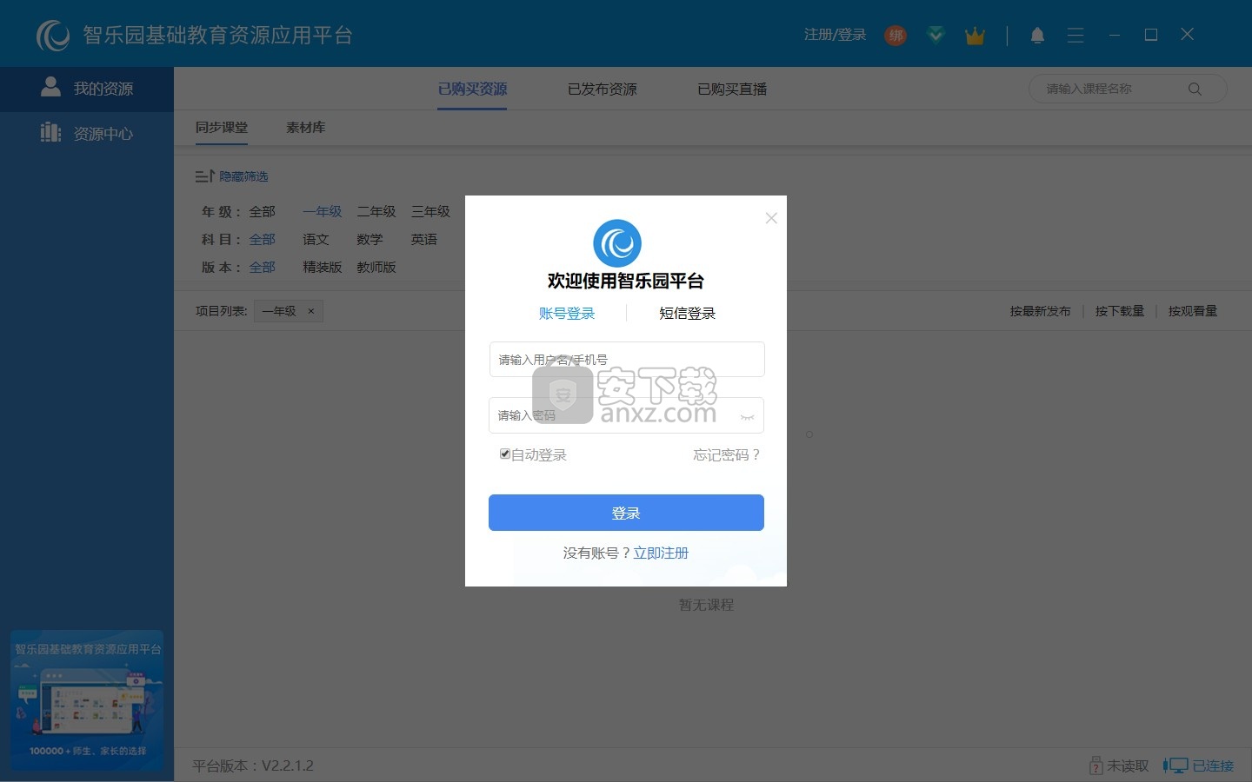Open the 同步课堂 sub-tab

point(222,128)
